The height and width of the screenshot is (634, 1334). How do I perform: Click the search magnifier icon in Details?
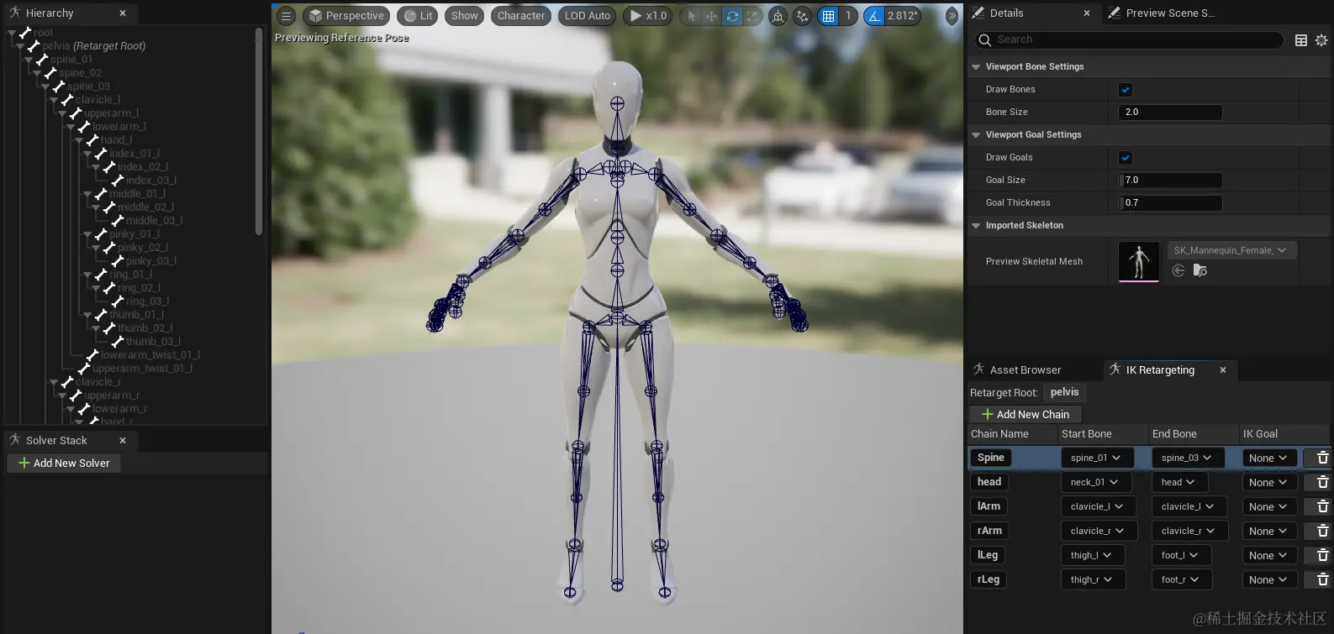(x=984, y=39)
